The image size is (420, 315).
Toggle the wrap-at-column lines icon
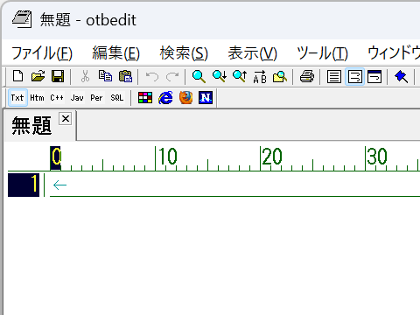click(354, 76)
